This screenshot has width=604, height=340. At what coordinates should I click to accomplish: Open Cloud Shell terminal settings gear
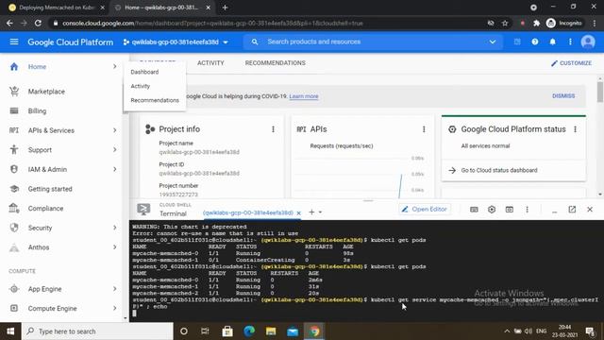tap(492, 210)
